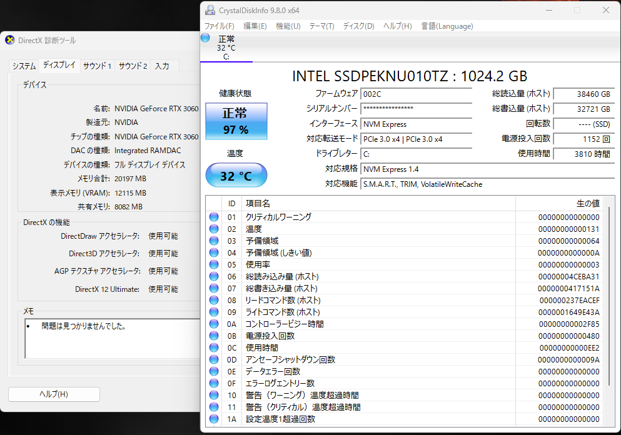Image resolution: width=621 pixels, height=435 pixels.
Task: Click 対応機能 field S.M.A.R.T., TRIM
Action: [488, 184]
